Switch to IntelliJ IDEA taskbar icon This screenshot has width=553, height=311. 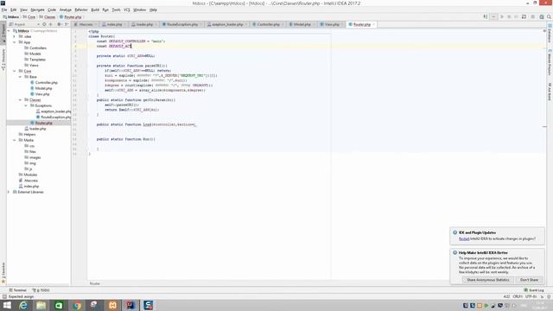point(130,305)
